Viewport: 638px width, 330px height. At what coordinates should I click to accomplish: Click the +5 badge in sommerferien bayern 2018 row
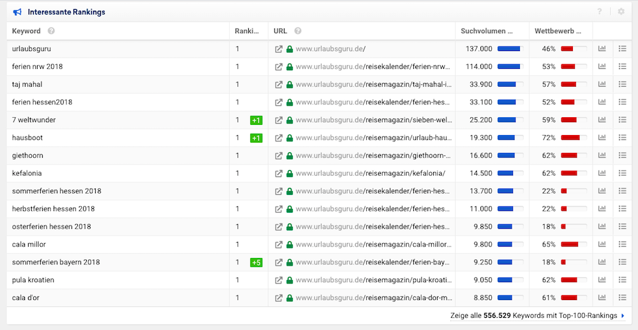[x=256, y=262]
